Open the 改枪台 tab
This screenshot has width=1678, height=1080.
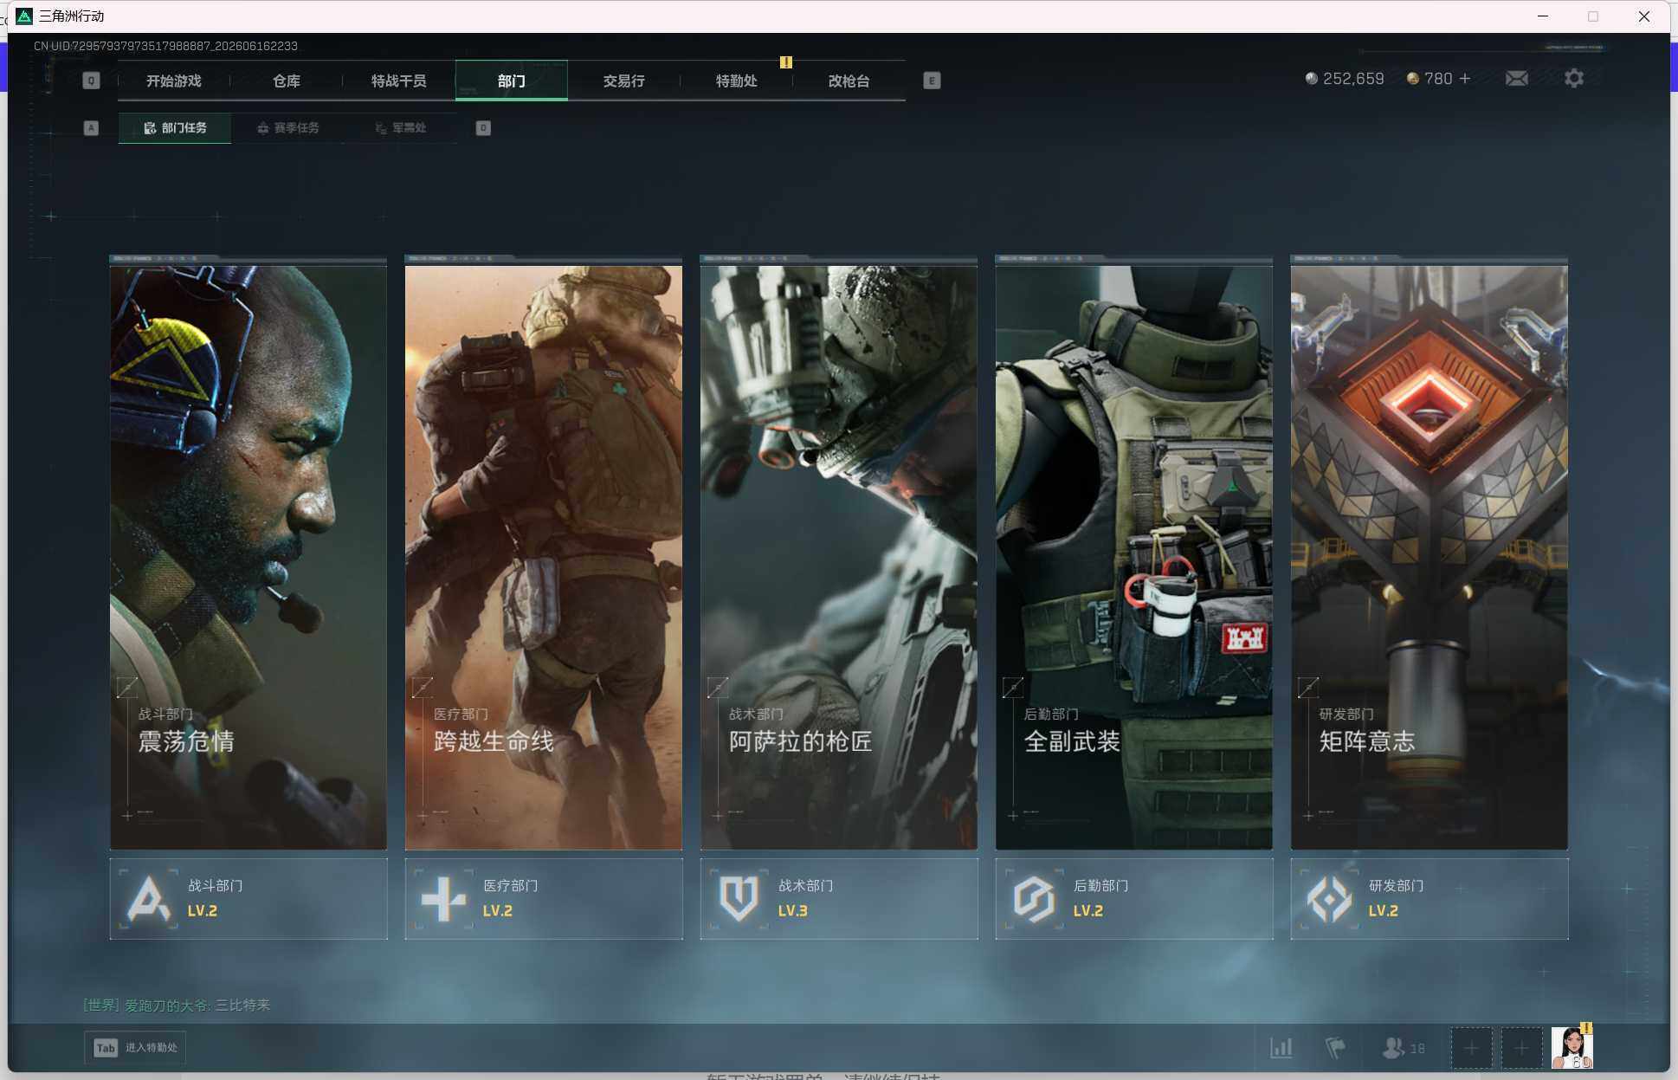click(x=849, y=81)
